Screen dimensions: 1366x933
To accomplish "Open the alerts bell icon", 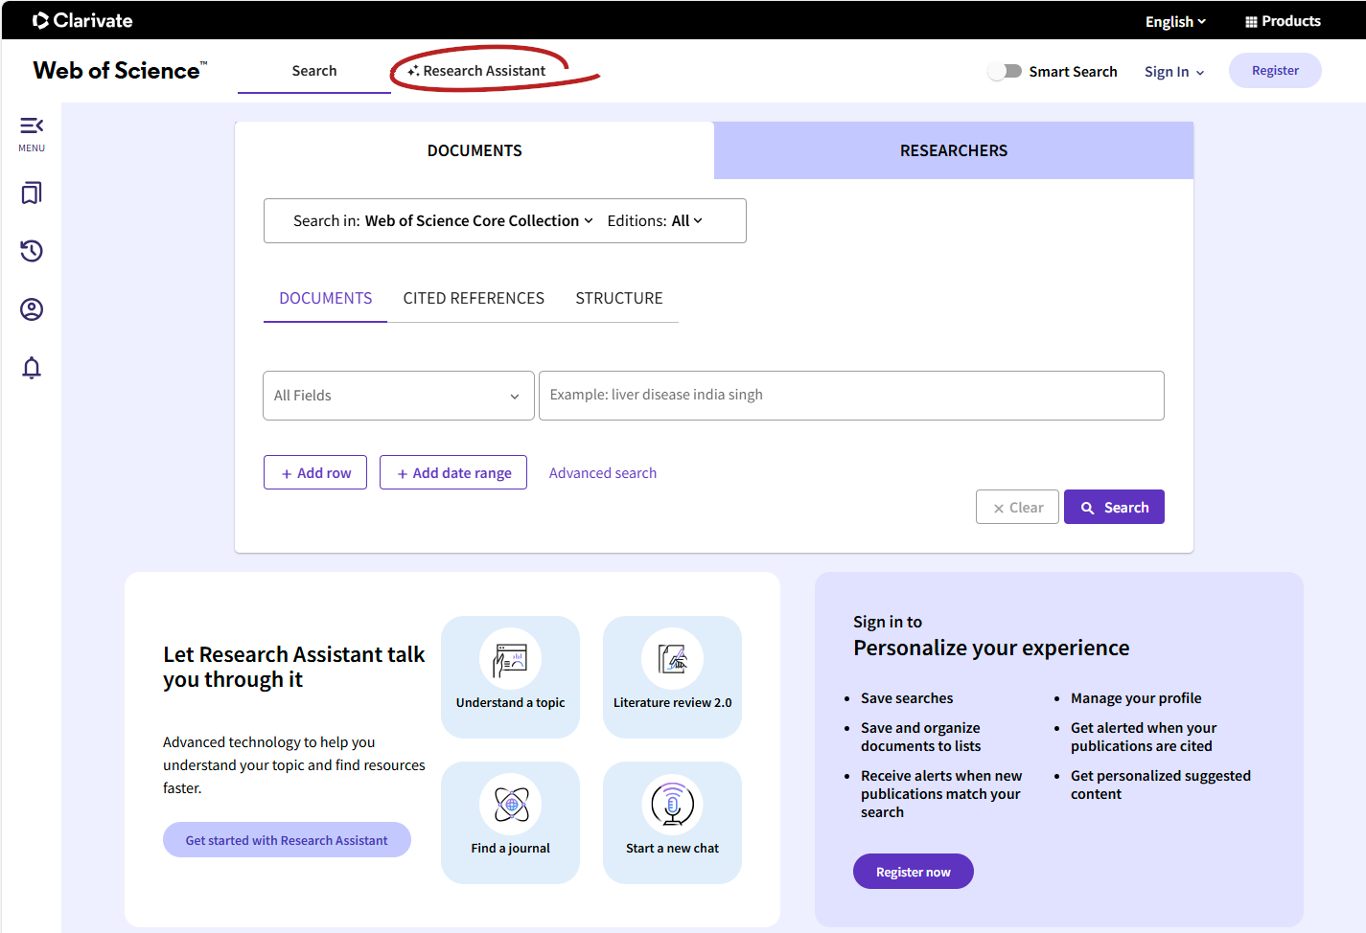I will pyautogui.click(x=32, y=368).
